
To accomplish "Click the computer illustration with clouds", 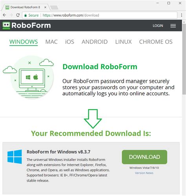I will [28, 78].
